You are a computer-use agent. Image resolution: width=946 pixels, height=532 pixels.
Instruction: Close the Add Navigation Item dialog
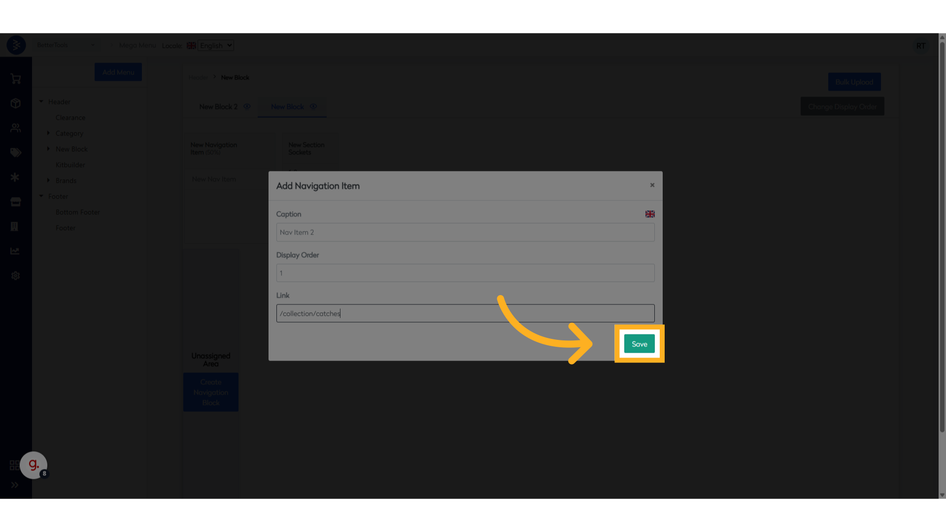coord(652,185)
